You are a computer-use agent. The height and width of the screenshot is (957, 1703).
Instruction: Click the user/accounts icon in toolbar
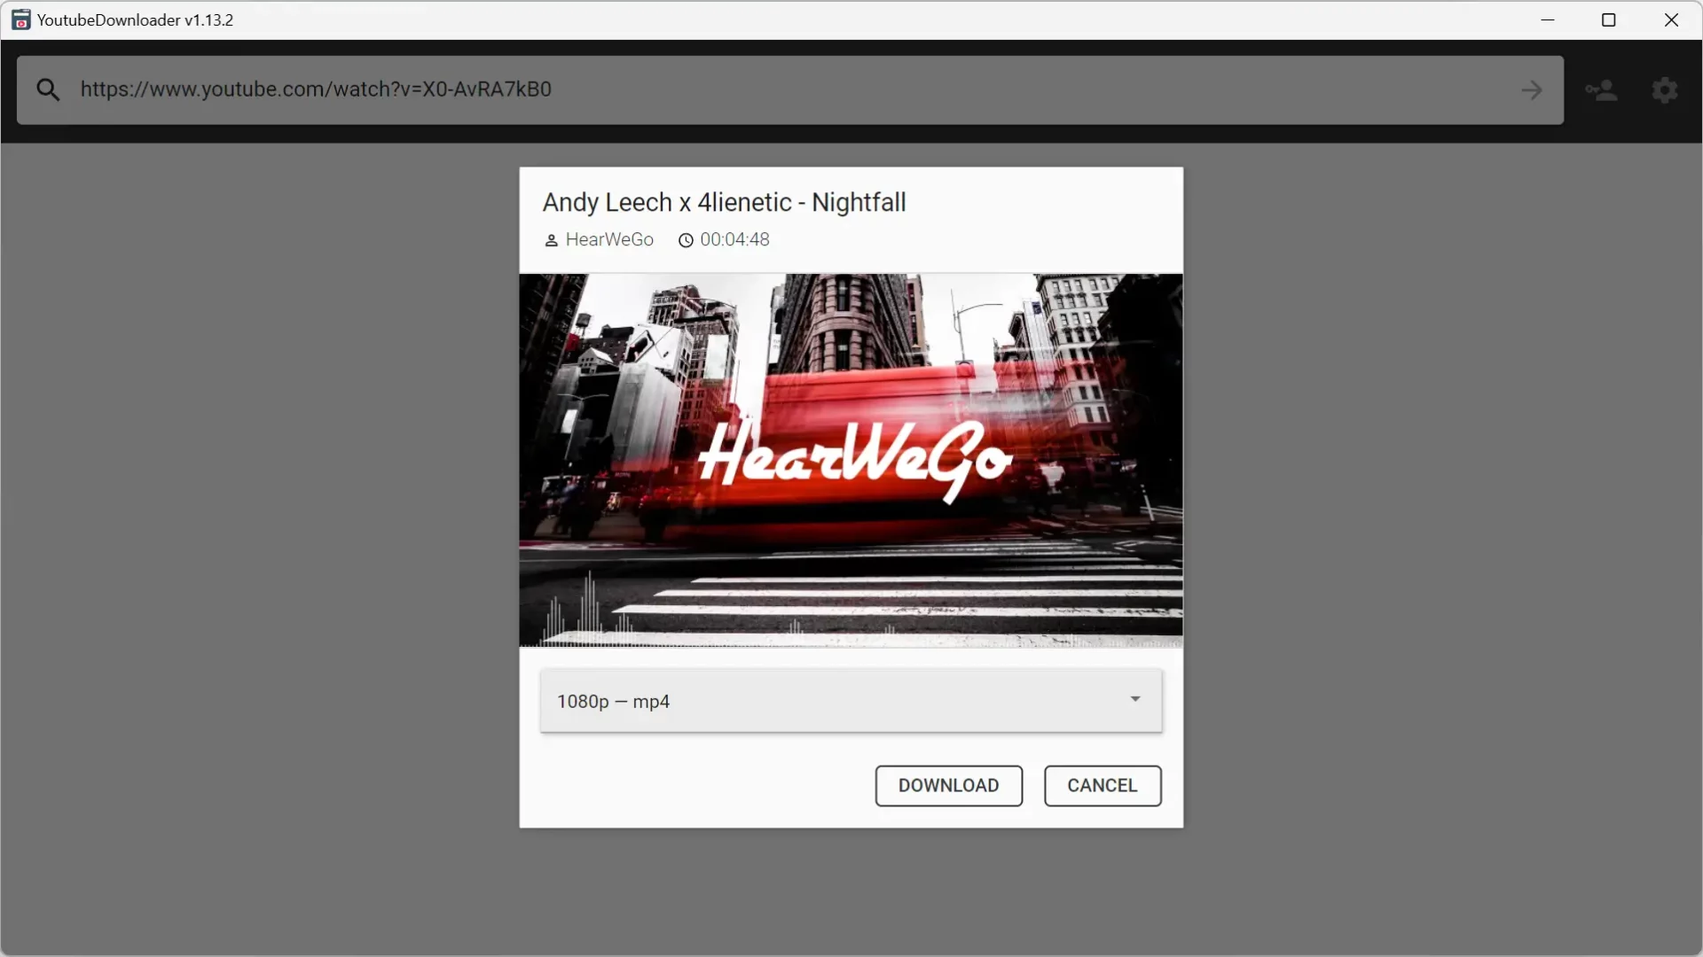pos(1603,90)
